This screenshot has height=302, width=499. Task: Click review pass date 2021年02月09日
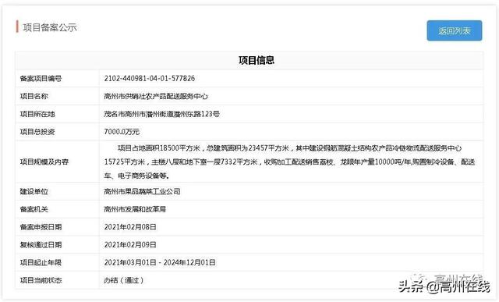130,245
